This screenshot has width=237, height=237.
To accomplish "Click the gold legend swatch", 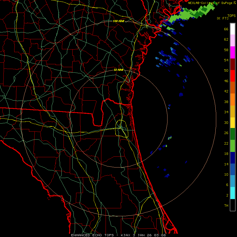I will tap(233, 111).
